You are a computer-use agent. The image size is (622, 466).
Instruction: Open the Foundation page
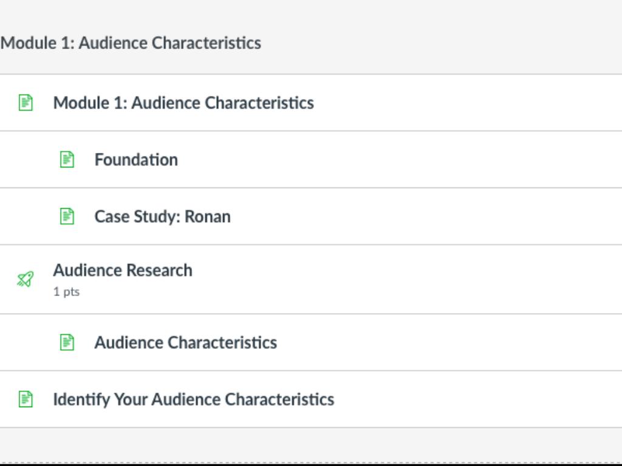click(136, 160)
